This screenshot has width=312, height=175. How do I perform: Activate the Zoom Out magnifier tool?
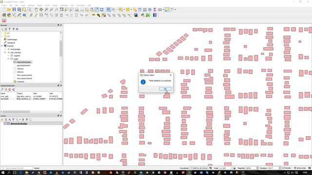click(x=51, y=10)
